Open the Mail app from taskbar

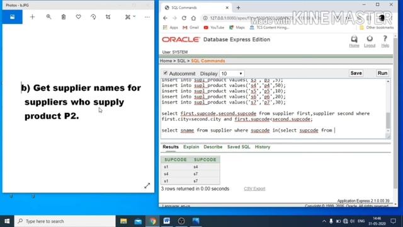(x=138, y=221)
